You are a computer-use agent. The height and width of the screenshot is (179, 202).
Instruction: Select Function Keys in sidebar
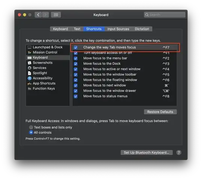(48, 88)
